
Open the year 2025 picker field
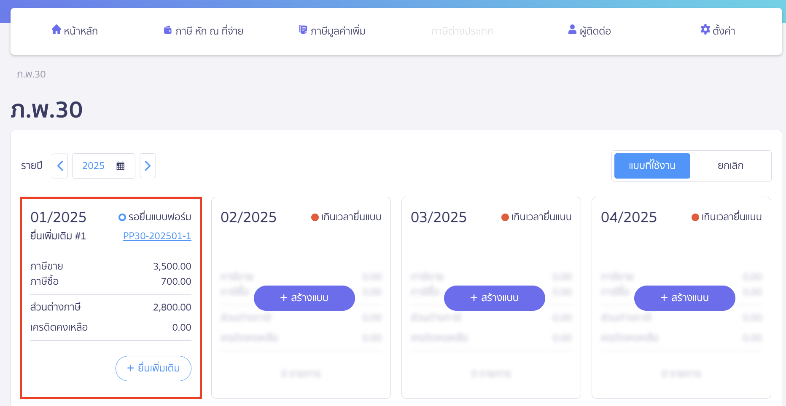coord(94,166)
